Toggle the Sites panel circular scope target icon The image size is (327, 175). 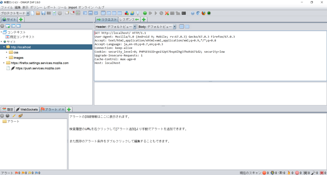tap(2, 26)
